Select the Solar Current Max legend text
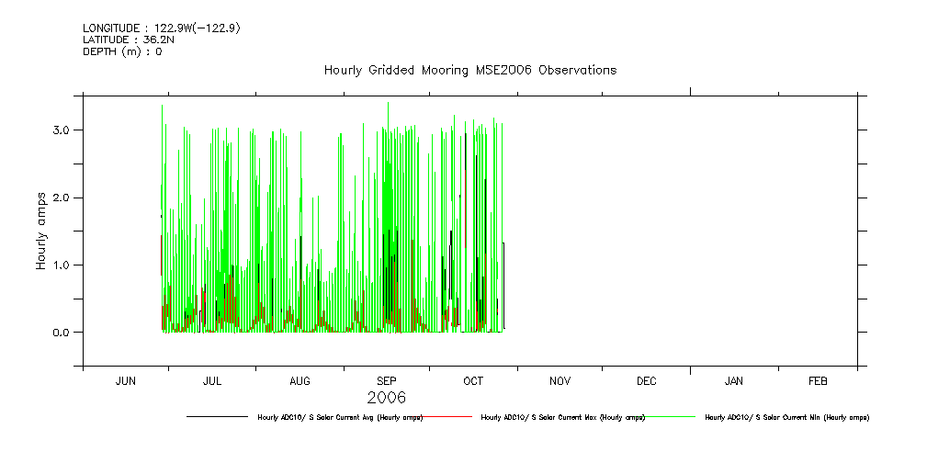 [x=562, y=417]
